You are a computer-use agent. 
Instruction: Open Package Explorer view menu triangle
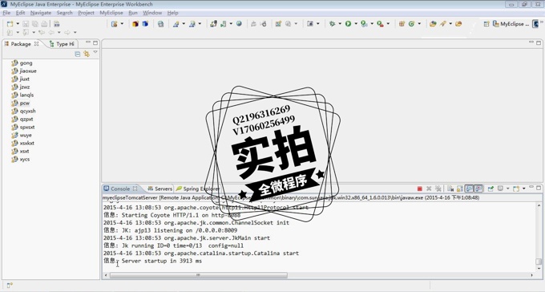(95, 52)
